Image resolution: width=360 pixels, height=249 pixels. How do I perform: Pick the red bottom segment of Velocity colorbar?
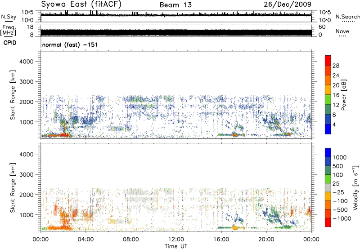(328, 222)
